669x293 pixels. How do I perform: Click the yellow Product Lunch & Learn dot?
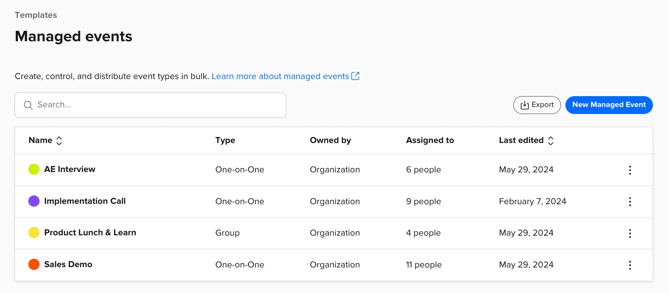coord(34,233)
